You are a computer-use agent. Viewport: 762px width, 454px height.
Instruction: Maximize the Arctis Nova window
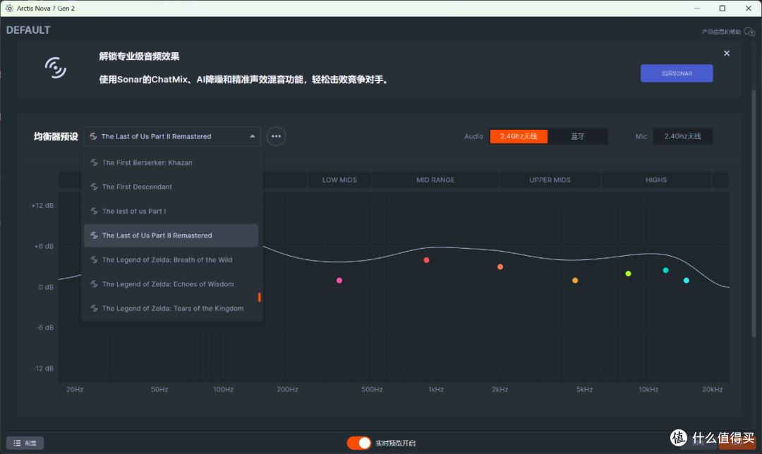point(722,8)
